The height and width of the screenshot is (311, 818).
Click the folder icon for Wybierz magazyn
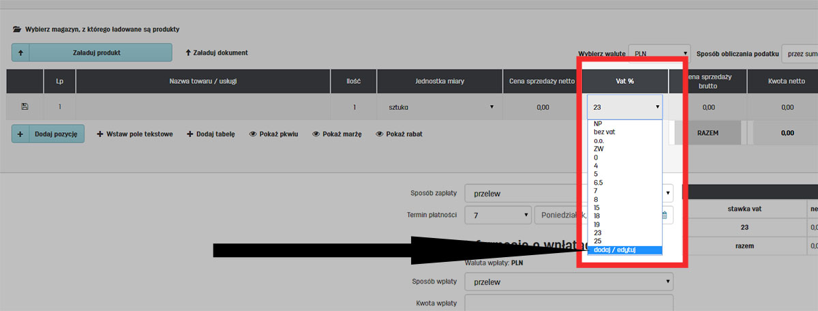[x=16, y=30]
